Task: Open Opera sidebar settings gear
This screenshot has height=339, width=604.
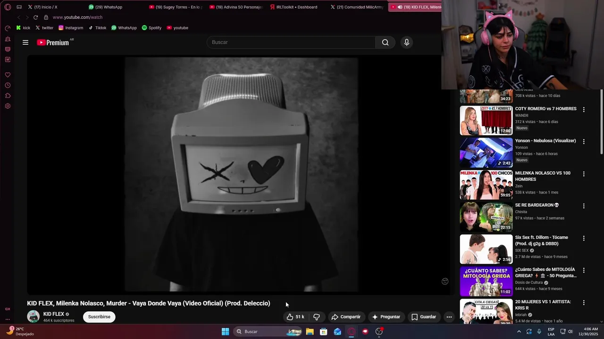Action: click(8, 106)
